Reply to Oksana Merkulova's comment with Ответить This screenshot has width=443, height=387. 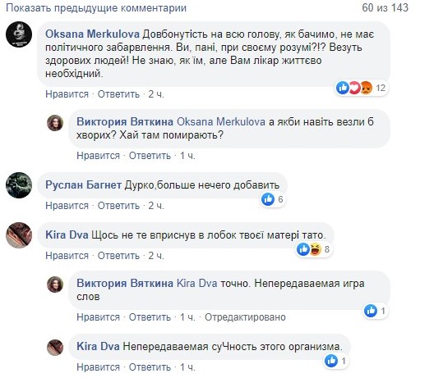coord(118,94)
